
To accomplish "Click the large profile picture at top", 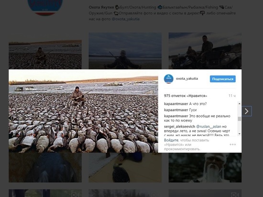I will tap(45, 7).
